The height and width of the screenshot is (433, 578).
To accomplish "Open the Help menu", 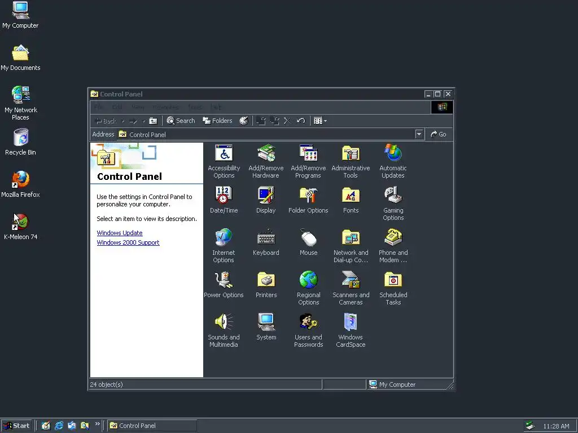I will tap(216, 107).
